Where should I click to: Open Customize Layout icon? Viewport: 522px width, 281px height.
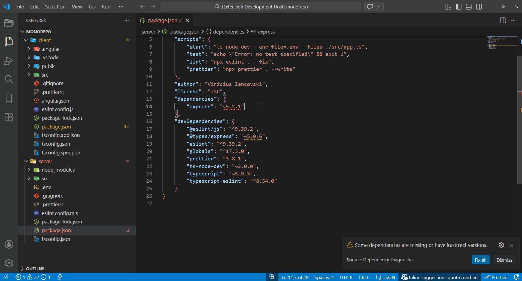point(448,7)
